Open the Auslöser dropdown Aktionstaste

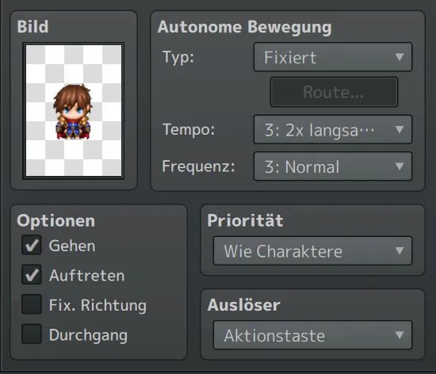(x=312, y=335)
